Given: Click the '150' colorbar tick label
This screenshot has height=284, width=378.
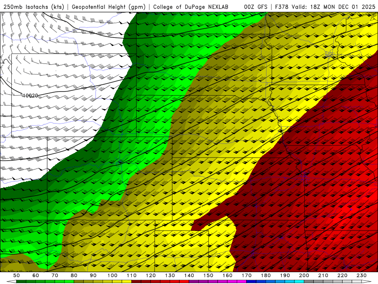Looking at the screenshot, I should point(208,275).
